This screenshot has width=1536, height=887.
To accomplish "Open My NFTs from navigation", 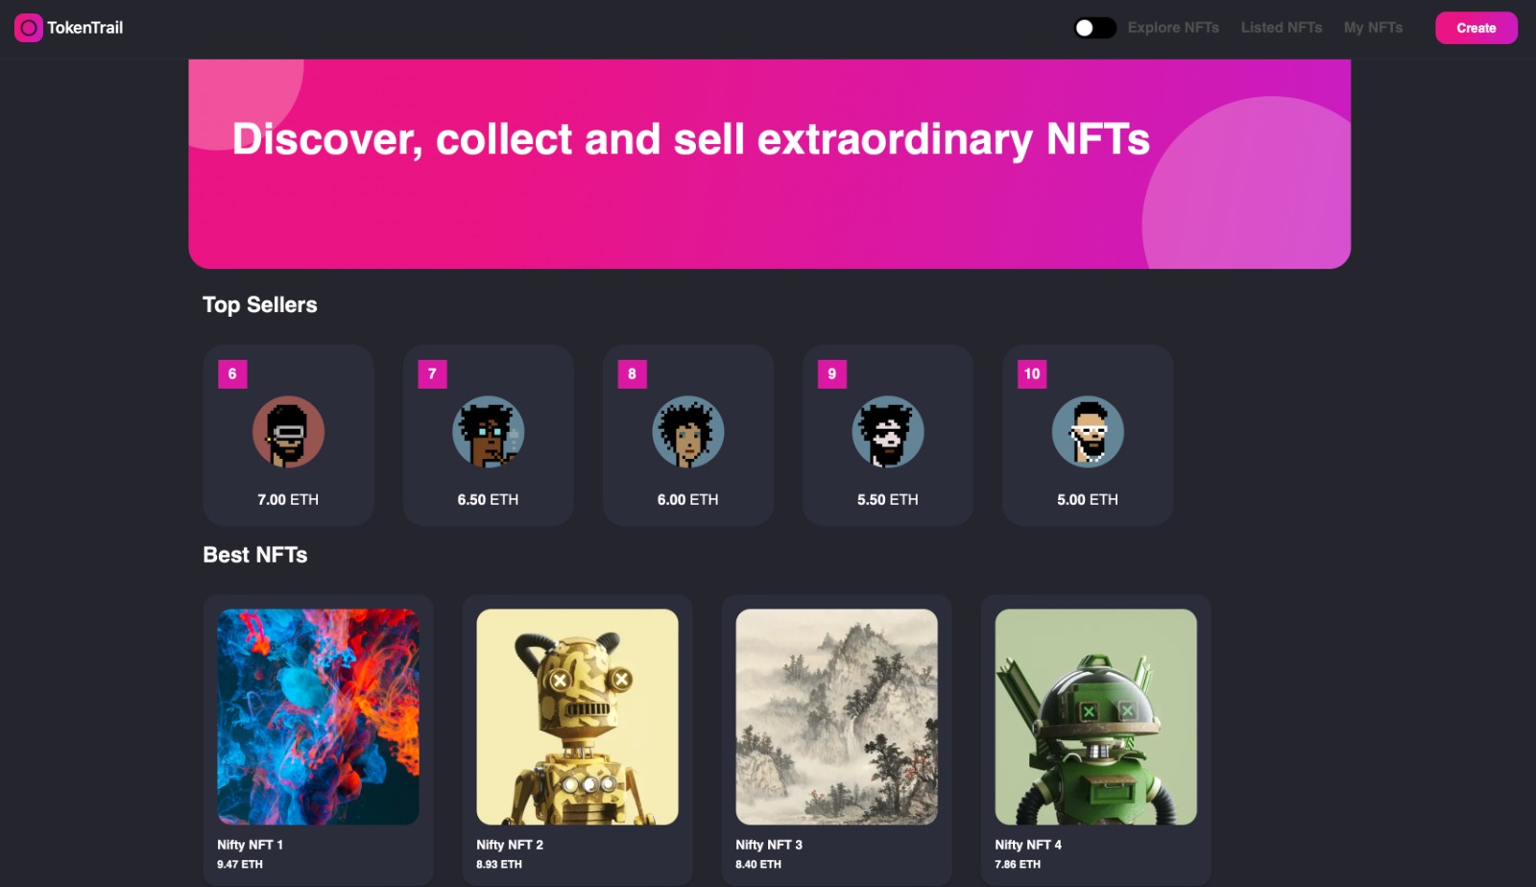I will (1373, 28).
